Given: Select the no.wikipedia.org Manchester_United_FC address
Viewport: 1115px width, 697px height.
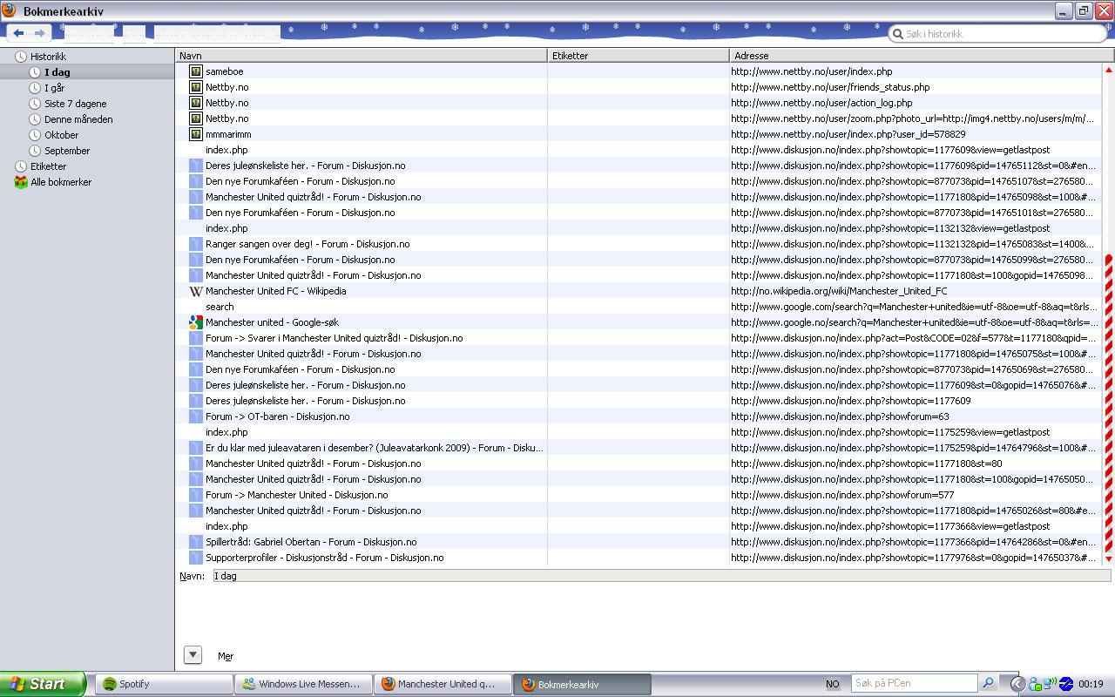Looking at the screenshot, I should click(x=839, y=291).
